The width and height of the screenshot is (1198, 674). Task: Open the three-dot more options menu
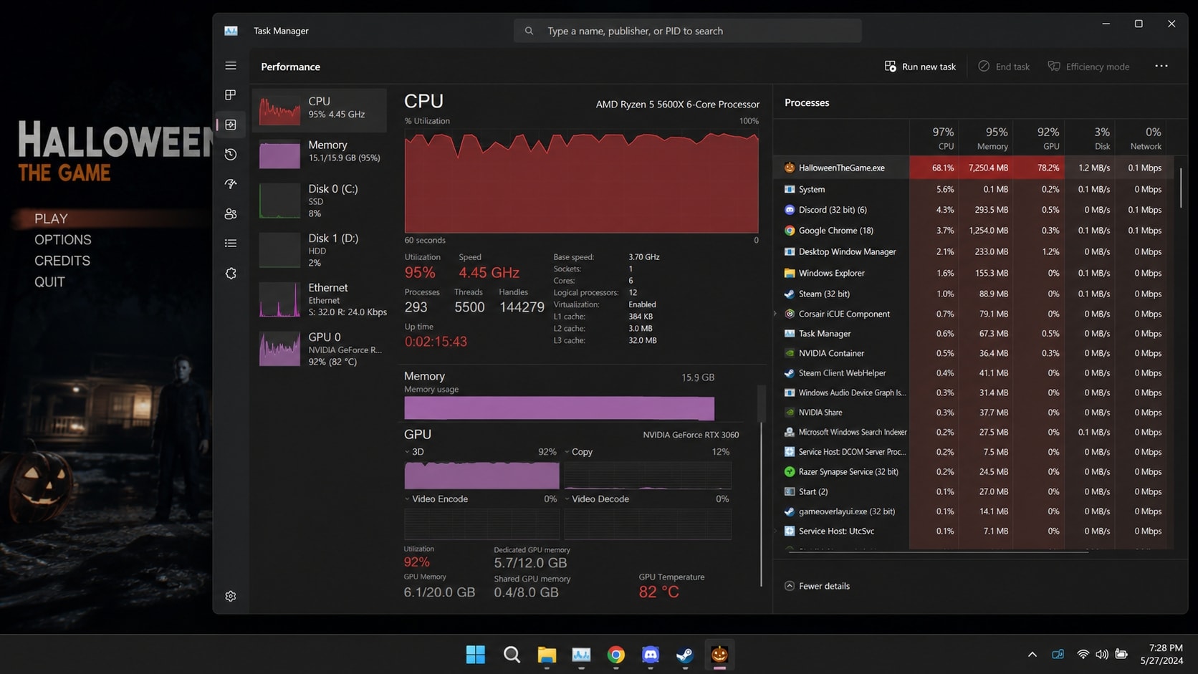1161,66
